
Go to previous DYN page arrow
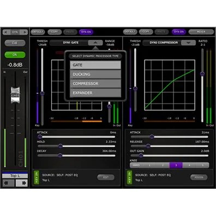(7, 32)
